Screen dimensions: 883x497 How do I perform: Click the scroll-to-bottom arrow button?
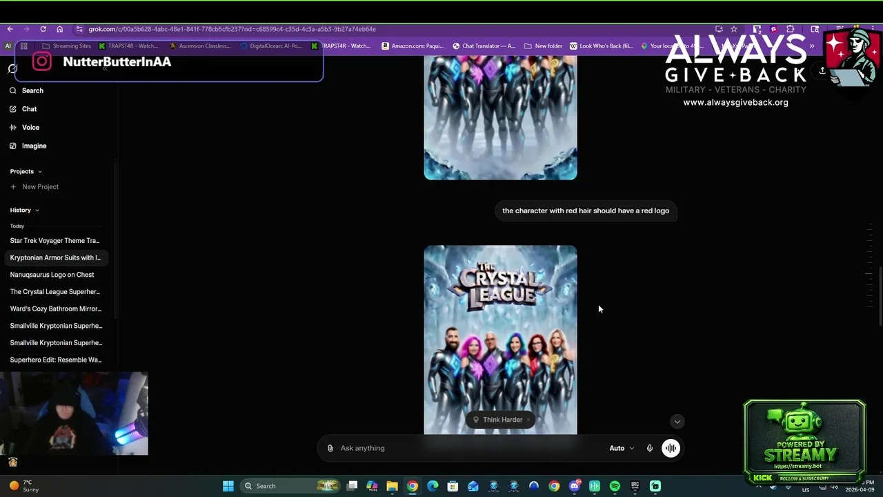[x=677, y=422]
